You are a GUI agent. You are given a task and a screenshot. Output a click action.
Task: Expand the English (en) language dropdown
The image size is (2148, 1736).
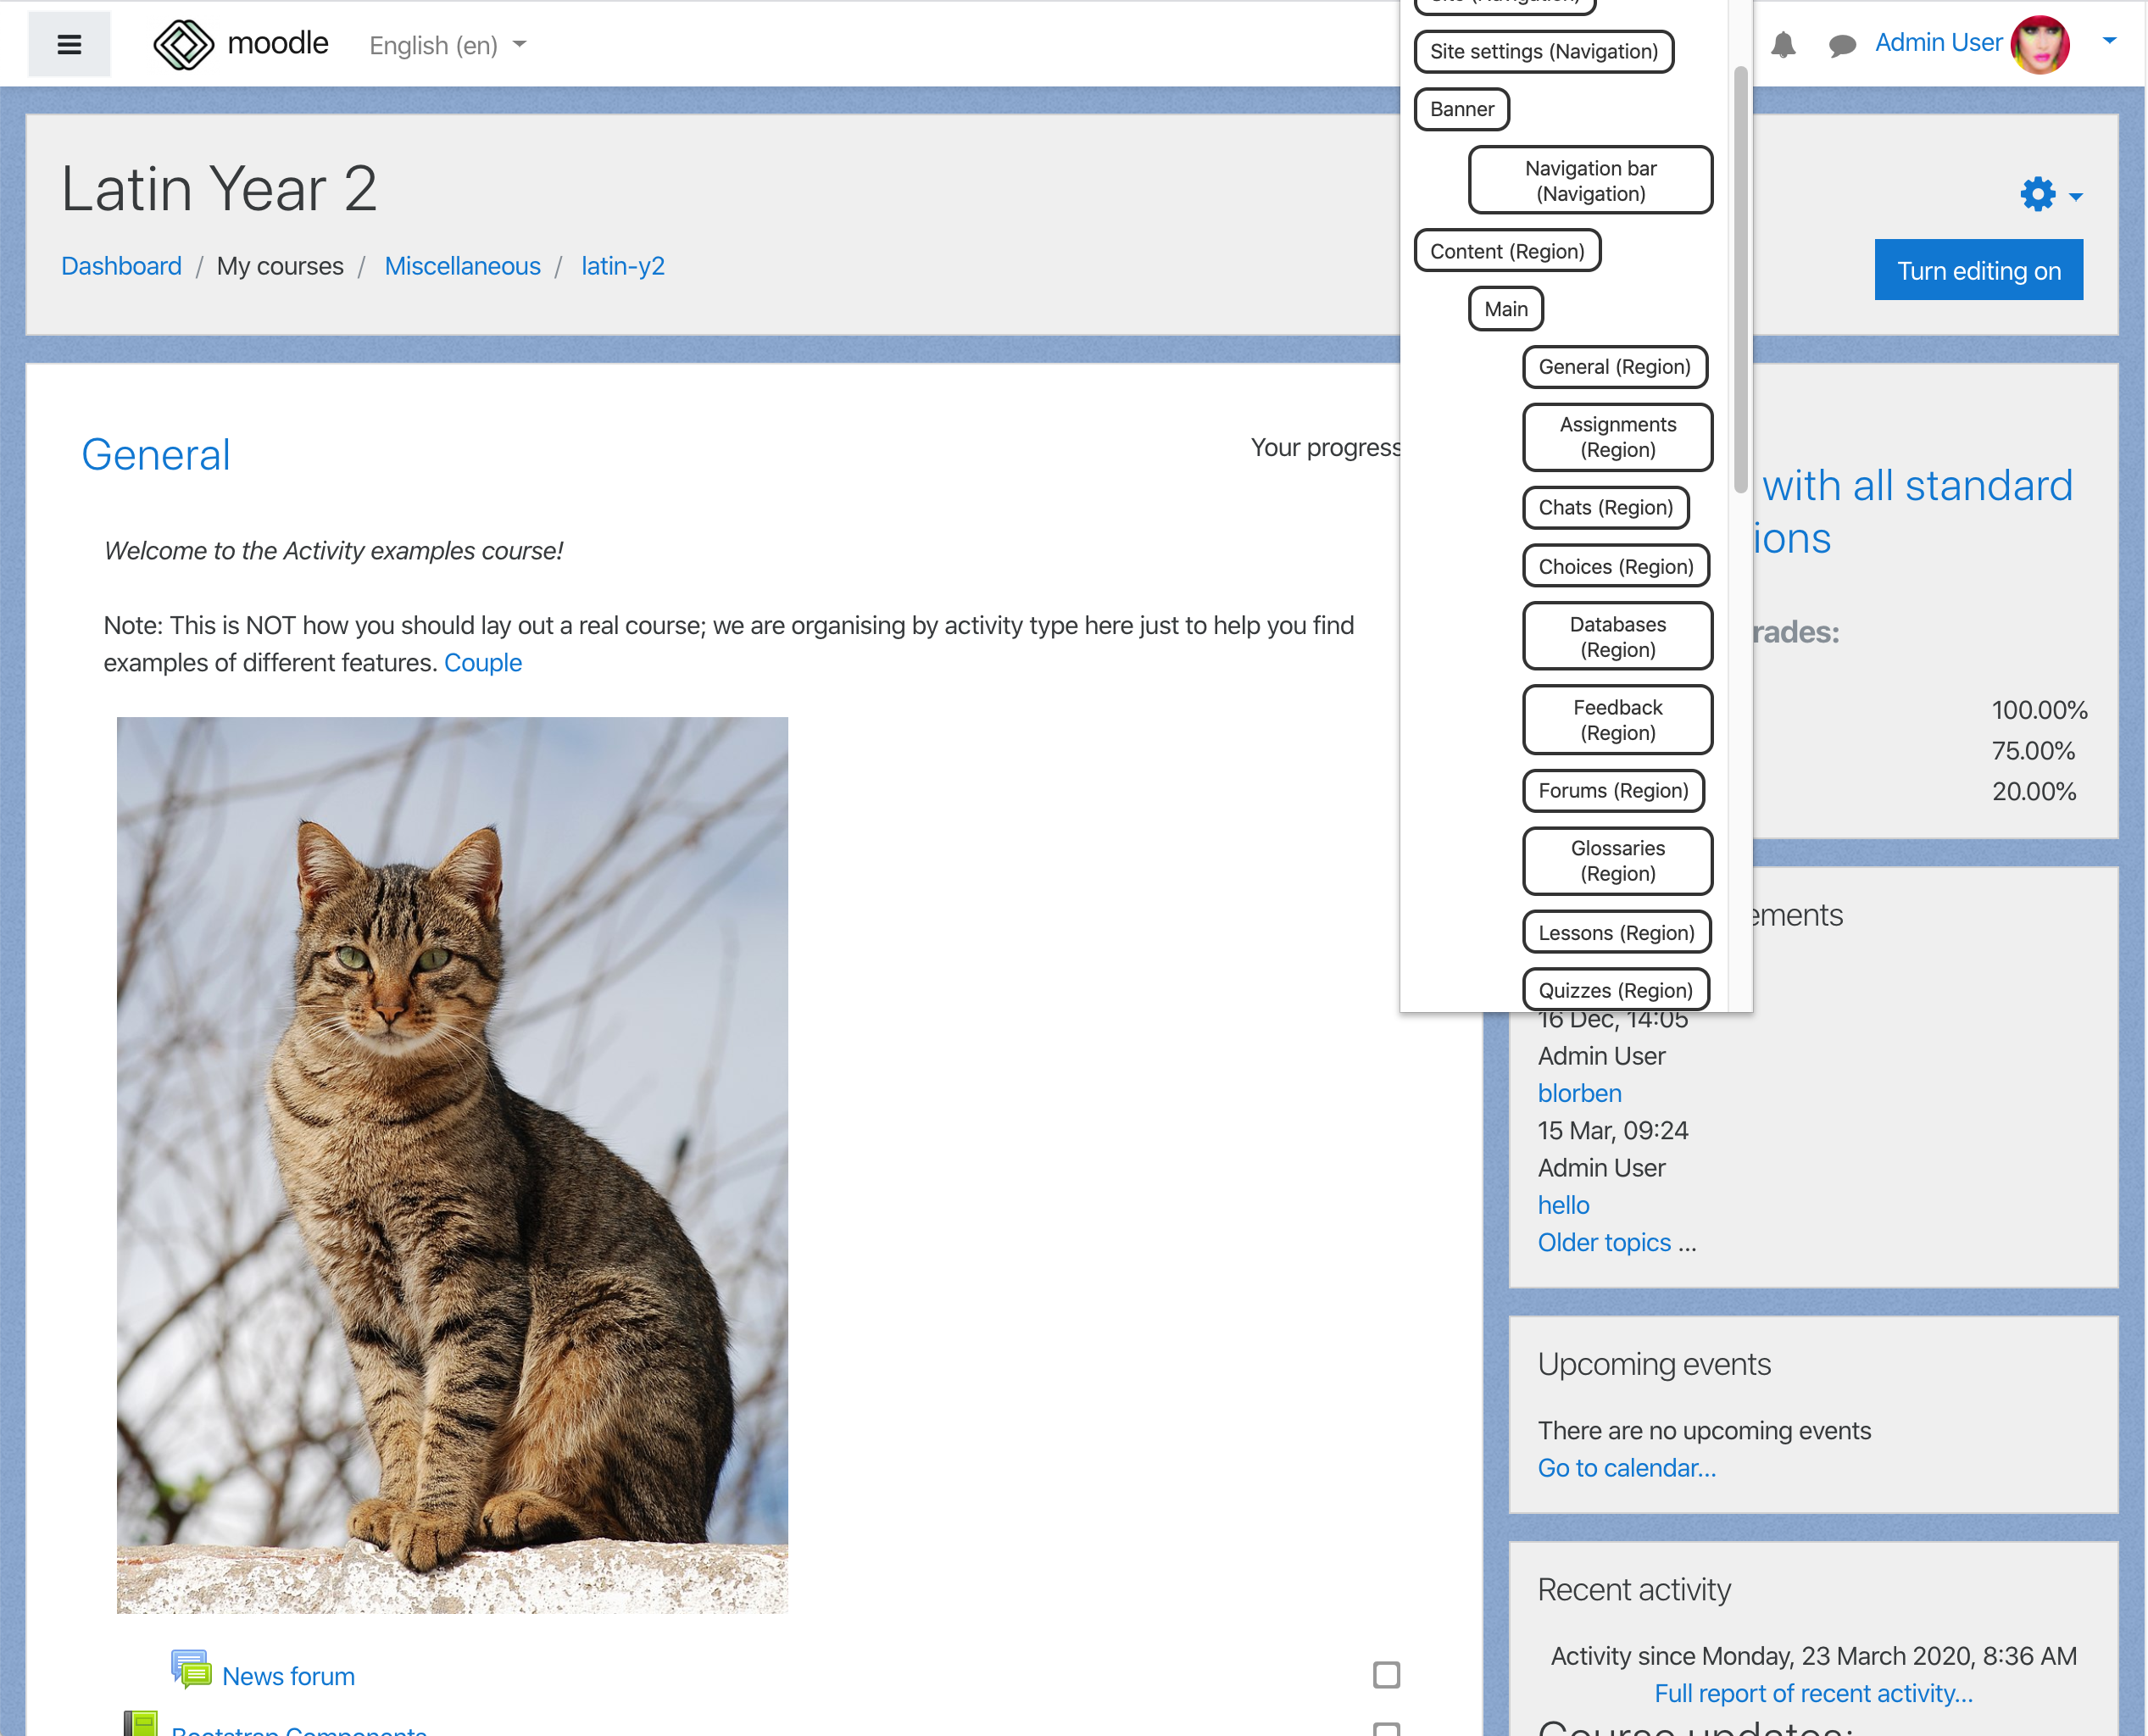447,45
